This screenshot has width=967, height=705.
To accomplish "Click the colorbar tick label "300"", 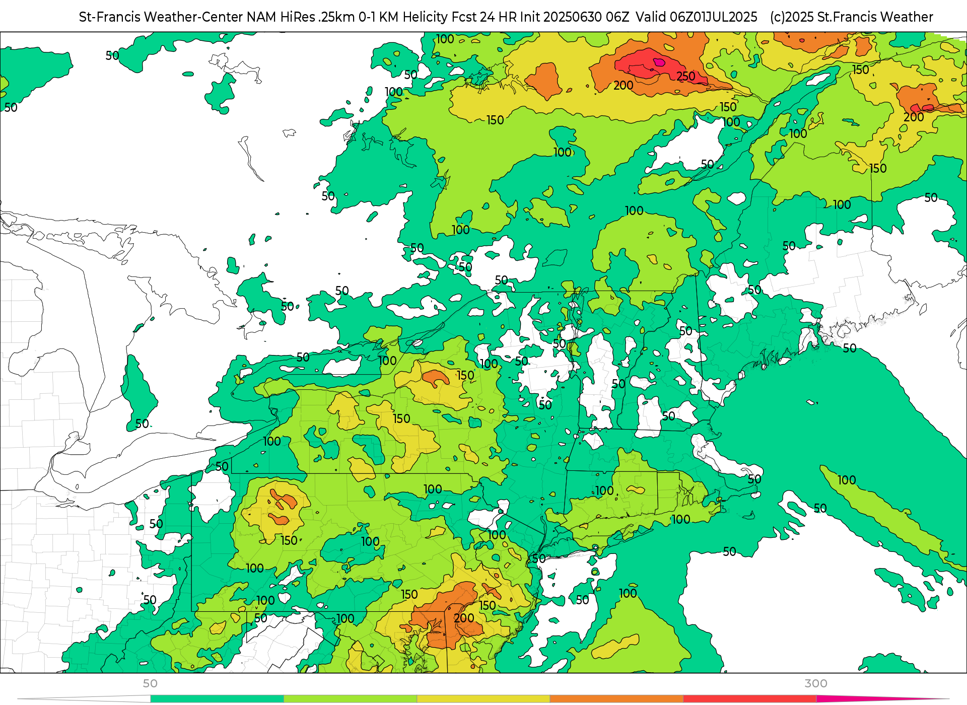I will click(x=816, y=683).
